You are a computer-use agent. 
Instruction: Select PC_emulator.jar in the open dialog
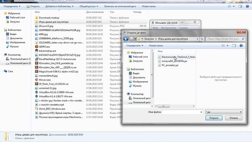[x=170, y=65]
